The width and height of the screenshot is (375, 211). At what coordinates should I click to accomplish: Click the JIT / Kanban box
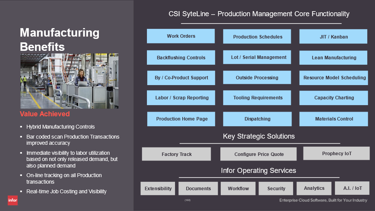[x=333, y=37]
